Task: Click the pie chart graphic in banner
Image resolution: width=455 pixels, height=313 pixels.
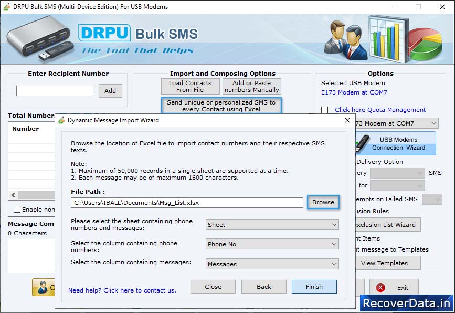Action: pos(426,44)
